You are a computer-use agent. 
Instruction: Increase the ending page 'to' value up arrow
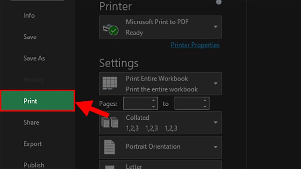[205, 100]
